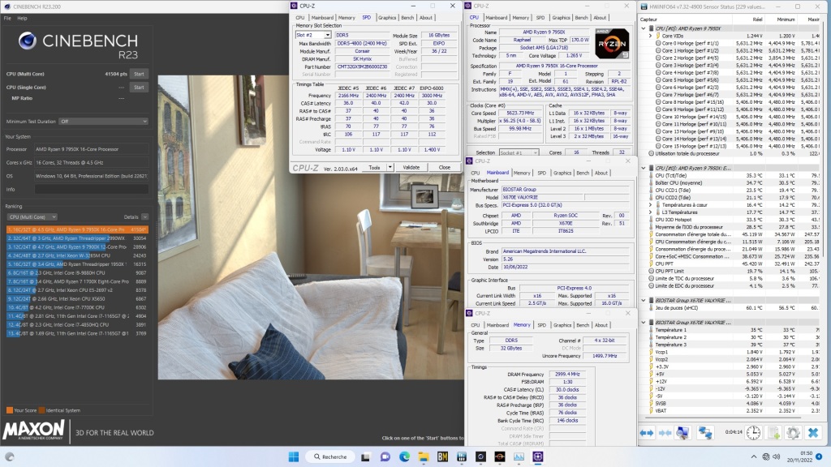The image size is (831, 467).
Task: Open the Windows Start menu
Action: click(x=294, y=456)
